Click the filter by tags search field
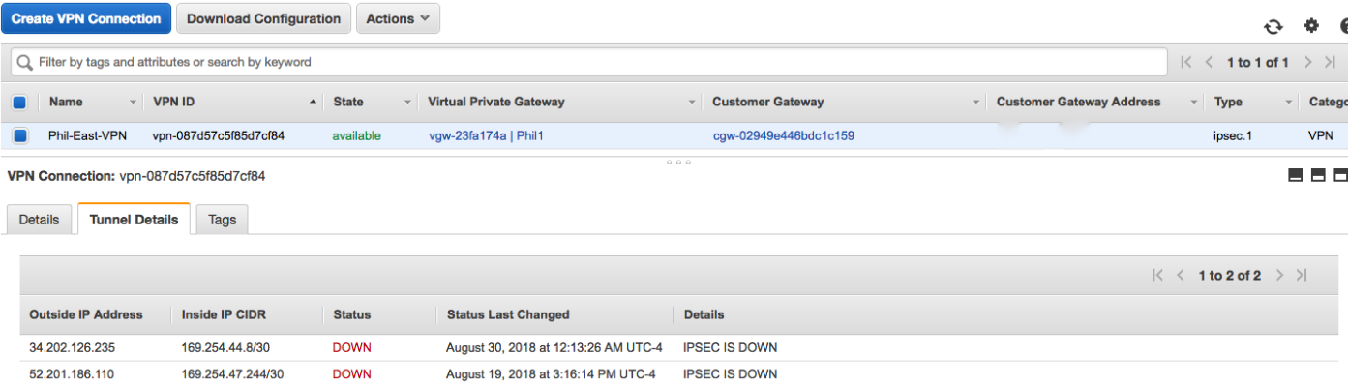Image resolution: width=1348 pixels, height=387 pixels. pyautogui.click(x=600, y=62)
